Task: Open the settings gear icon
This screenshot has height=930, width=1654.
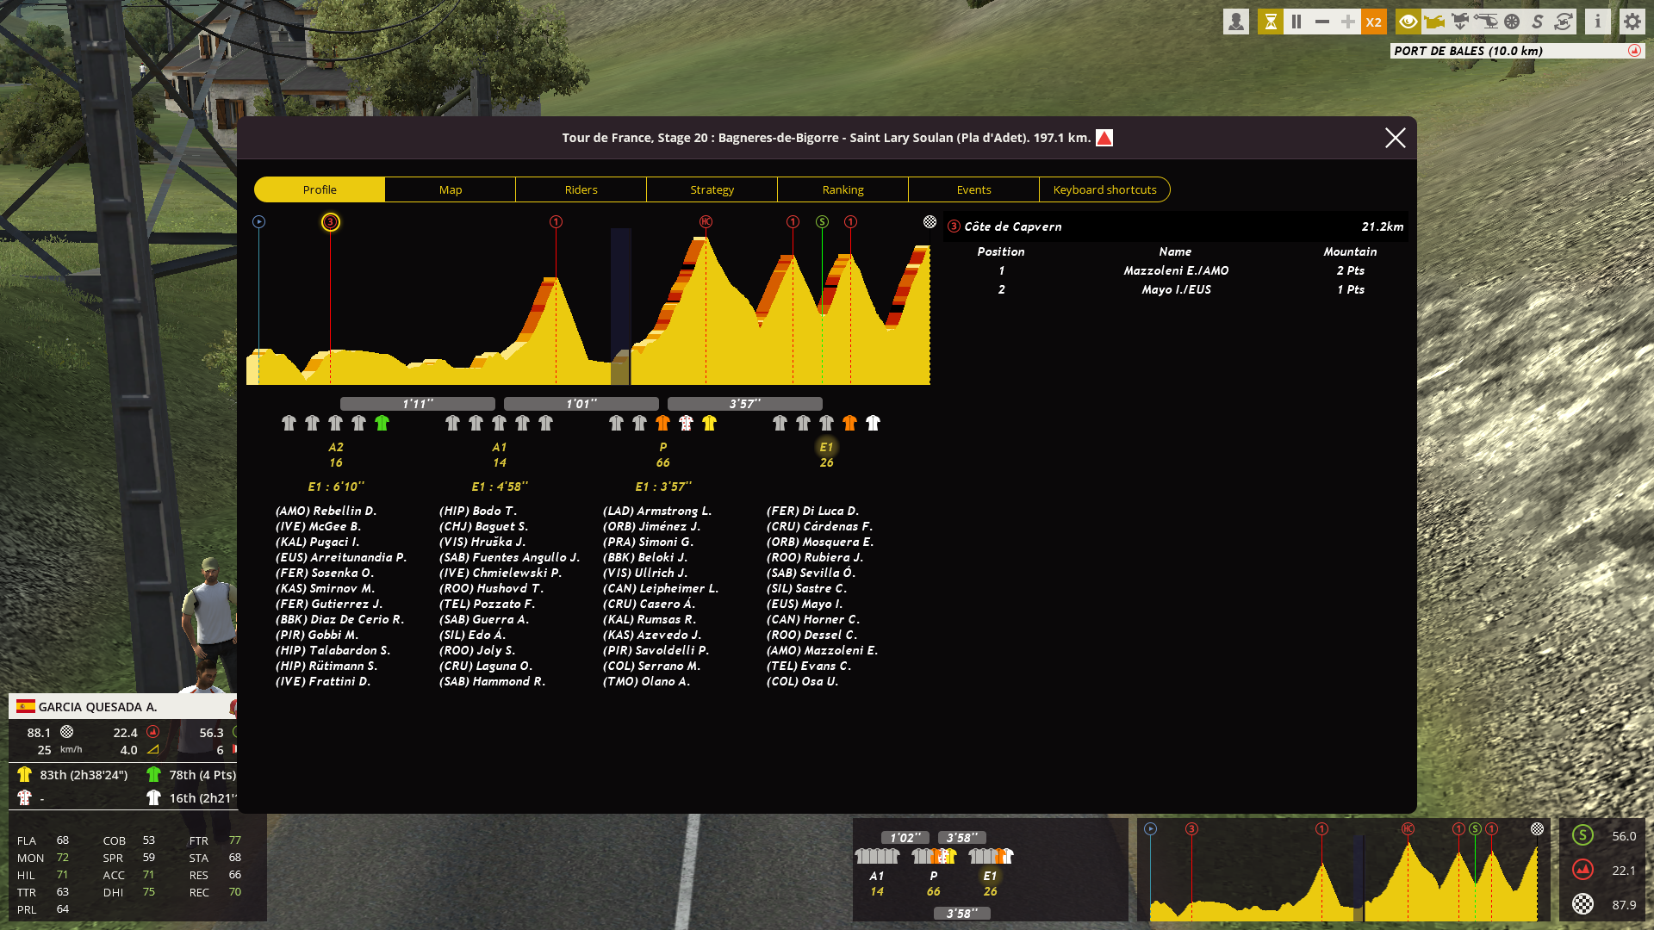Action: click(x=1632, y=22)
